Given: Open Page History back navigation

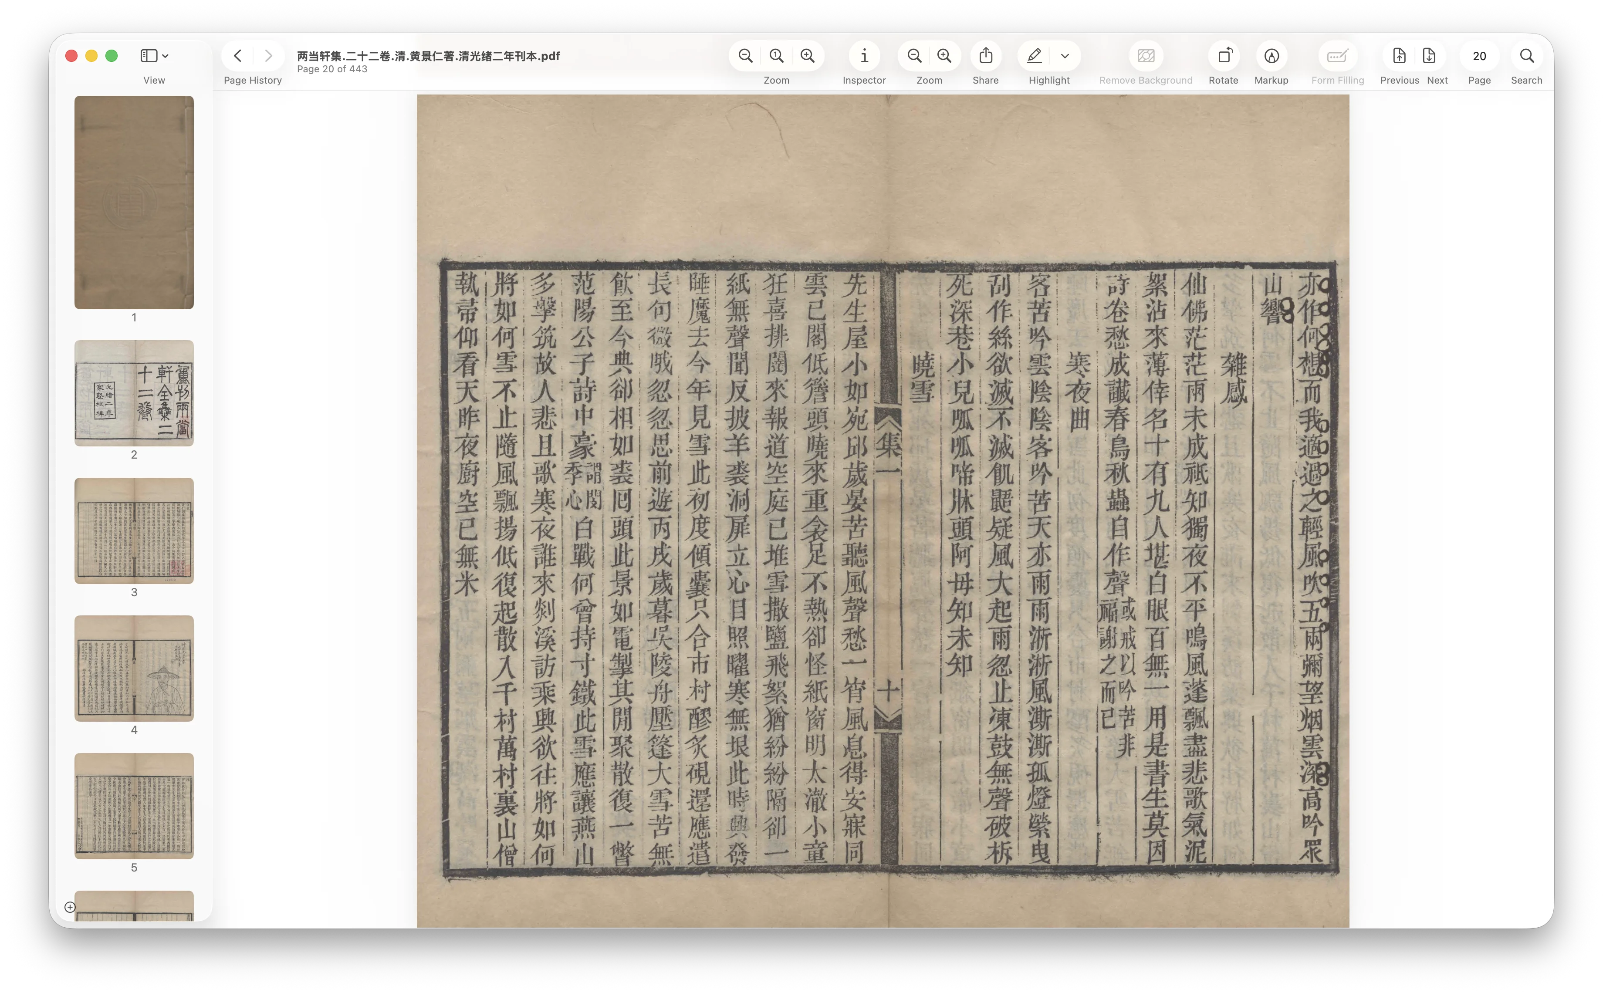Looking at the screenshot, I should 237,55.
